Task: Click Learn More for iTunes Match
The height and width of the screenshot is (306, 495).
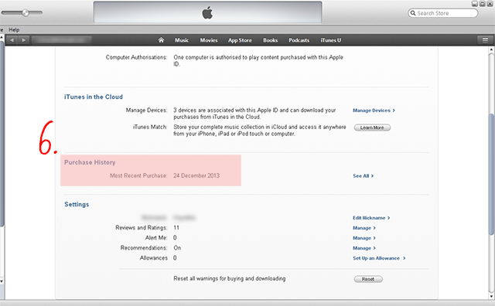Action: click(x=372, y=127)
